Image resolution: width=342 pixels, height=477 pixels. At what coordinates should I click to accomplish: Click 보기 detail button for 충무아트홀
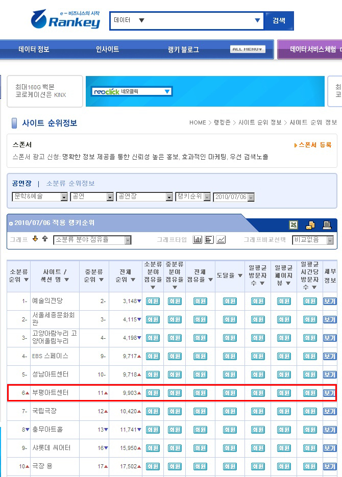coord(330,430)
